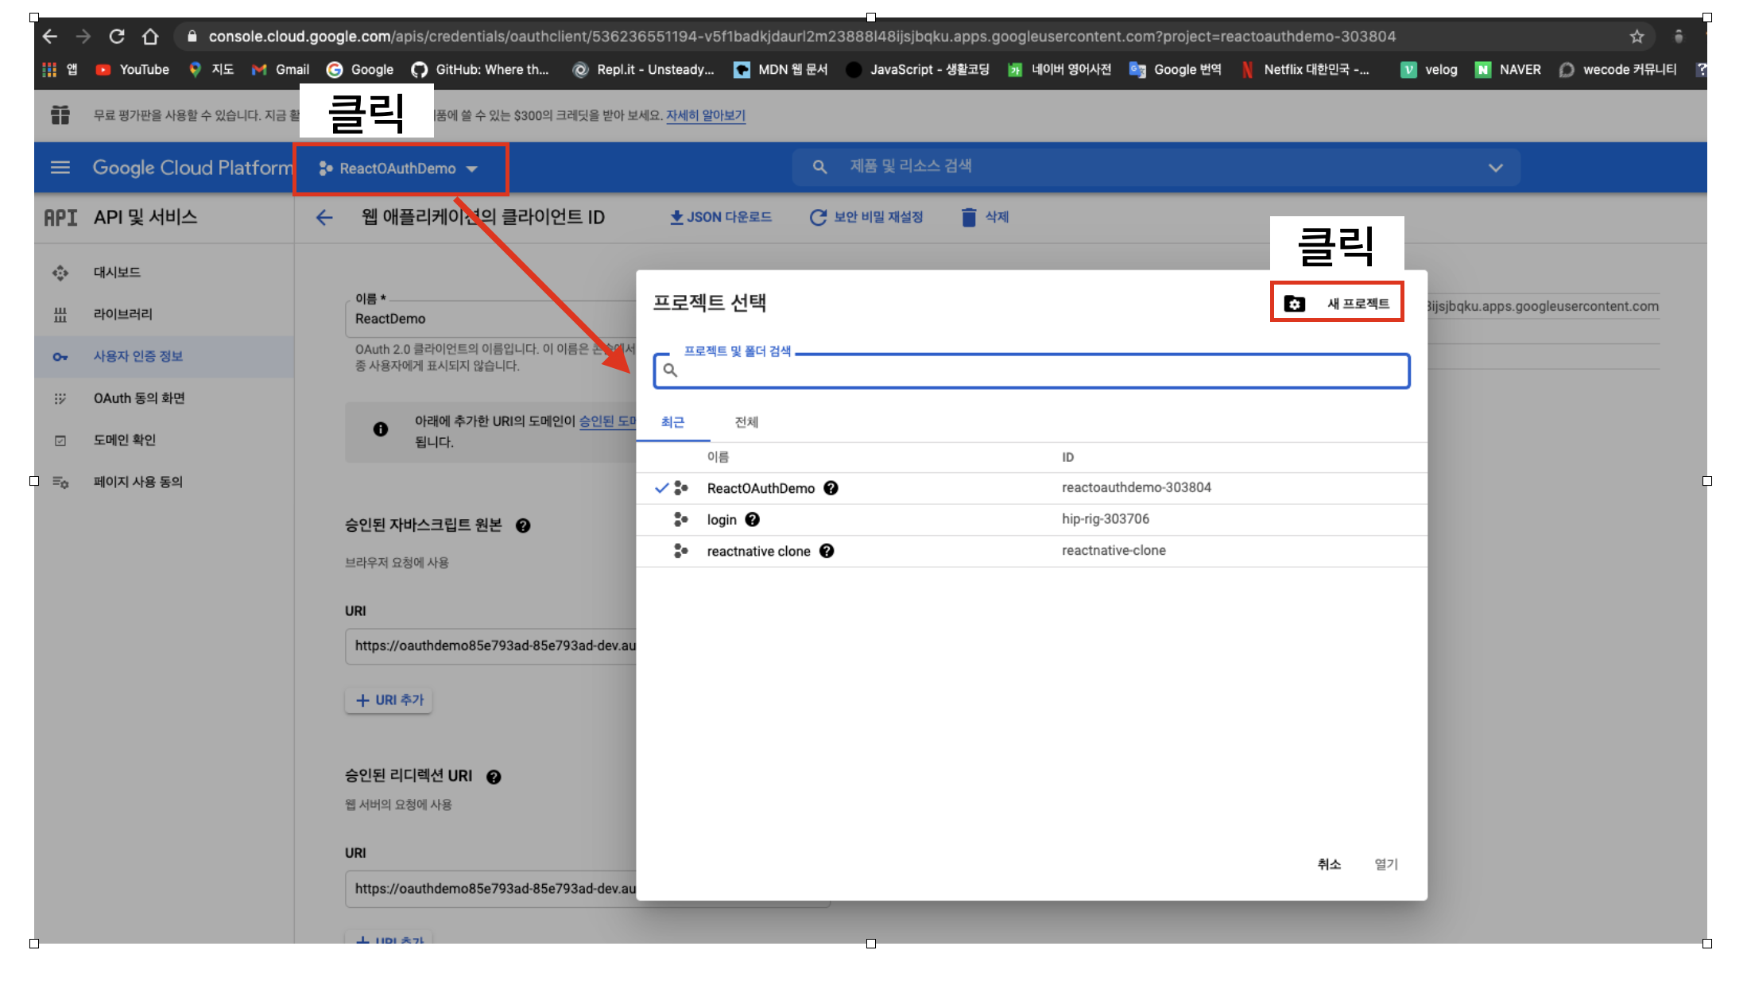The width and height of the screenshot is (1747, 981).
Task: Click URI 추가 under 자바스크립트 원본
Action: (389, 700)
